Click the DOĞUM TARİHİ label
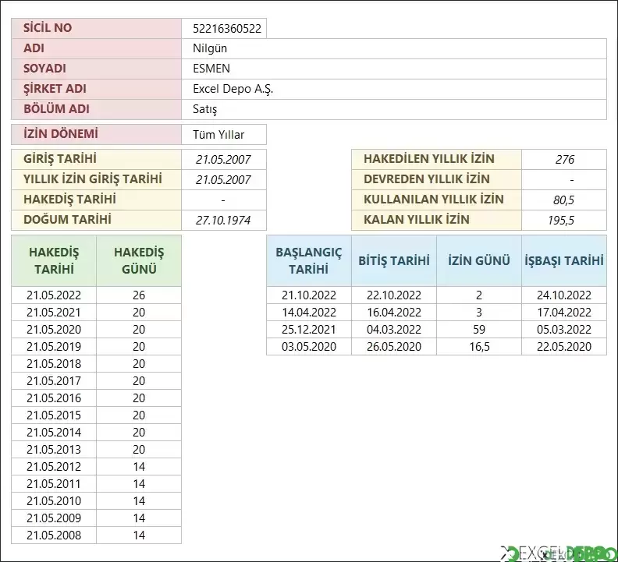Image resolution: width=618 pixels, height=562 pixels. click(x=96, y=220)
